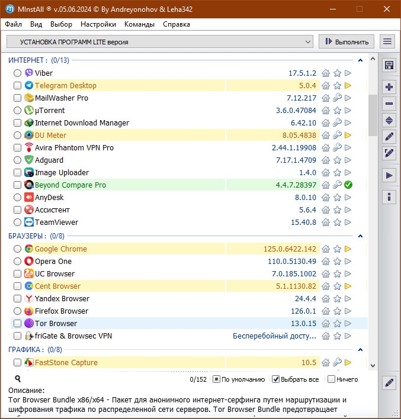Click the БРАУЗЕРЫ: (0/8) section header
Viewport: 401px width, 419px height.
tap(36, 236)
